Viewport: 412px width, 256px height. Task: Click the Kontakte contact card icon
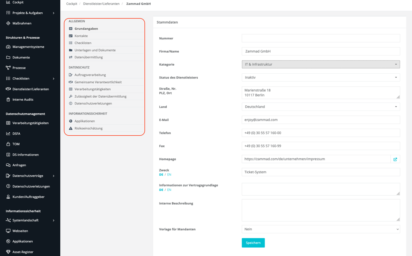(x=71, y=36)
